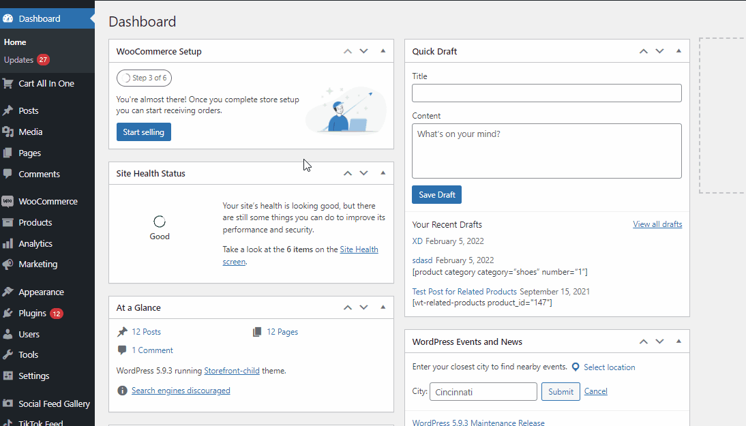Open the View all drafts link
The image size is (746, 426).
click(657, 224)
